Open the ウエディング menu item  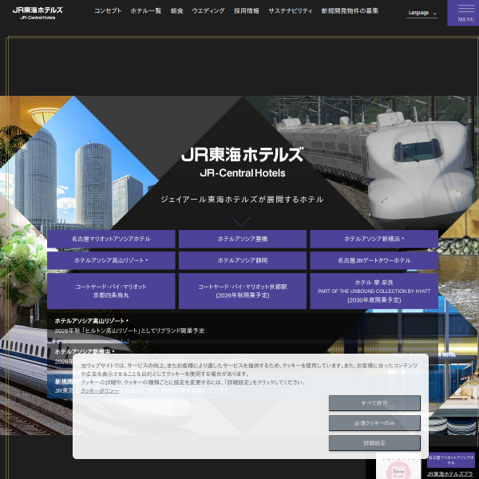click(x=208, y=11)
